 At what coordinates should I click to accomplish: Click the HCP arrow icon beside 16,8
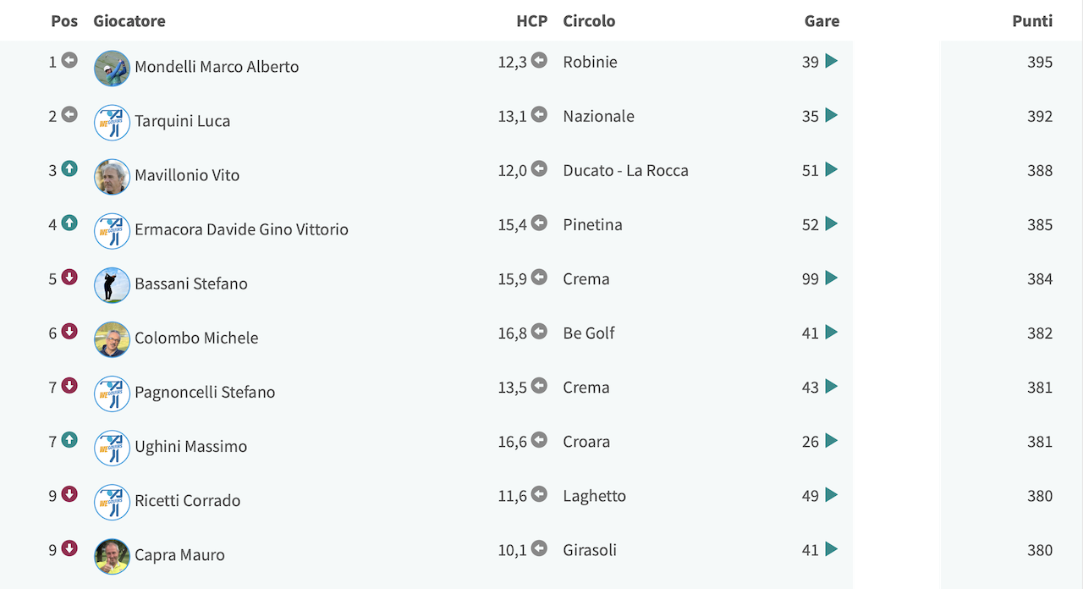click(x=539, y=332)
